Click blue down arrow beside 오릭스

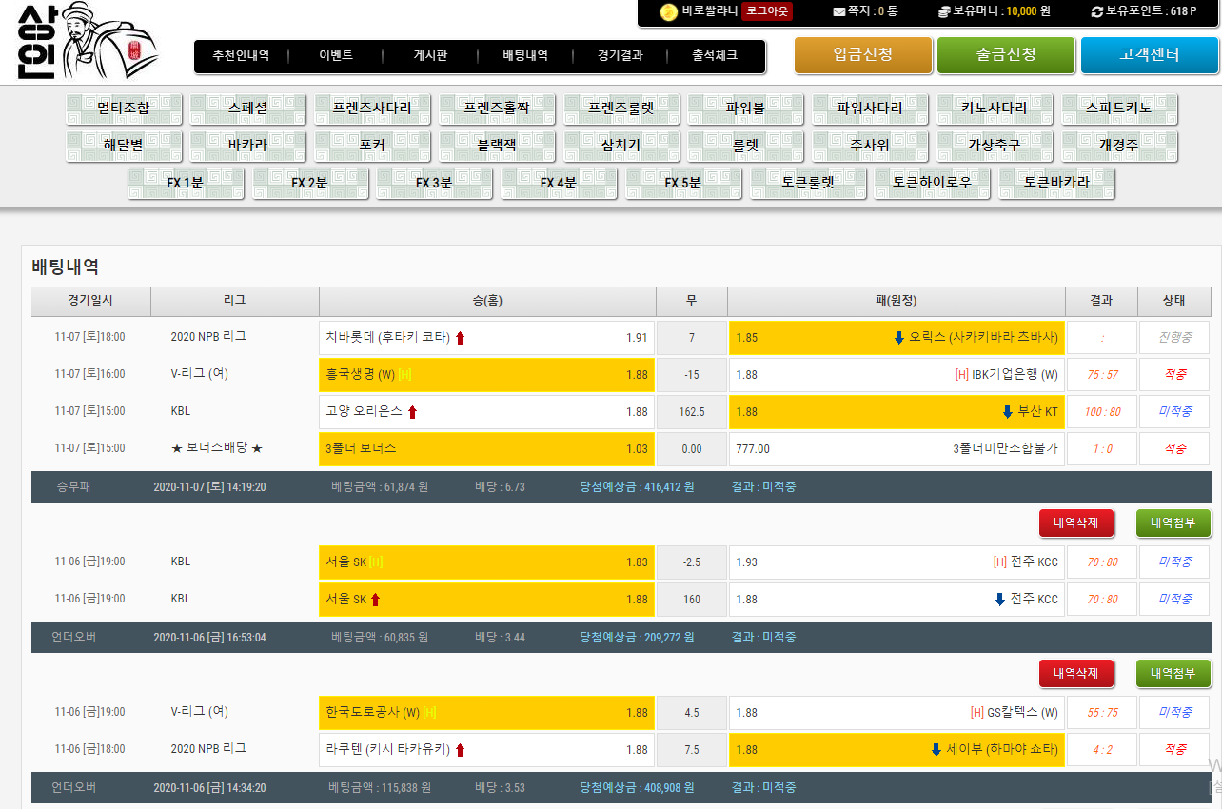[x=898, y=338]
